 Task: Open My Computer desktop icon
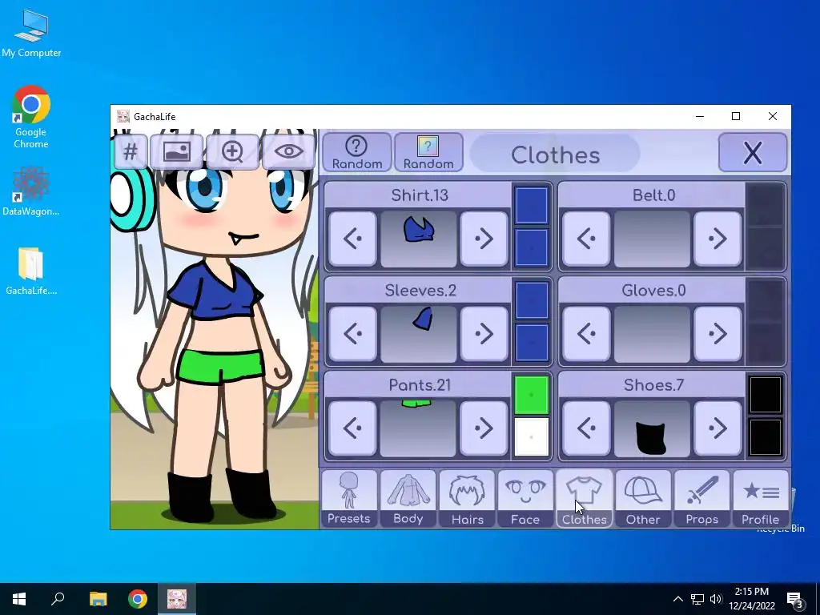(31, 34)
